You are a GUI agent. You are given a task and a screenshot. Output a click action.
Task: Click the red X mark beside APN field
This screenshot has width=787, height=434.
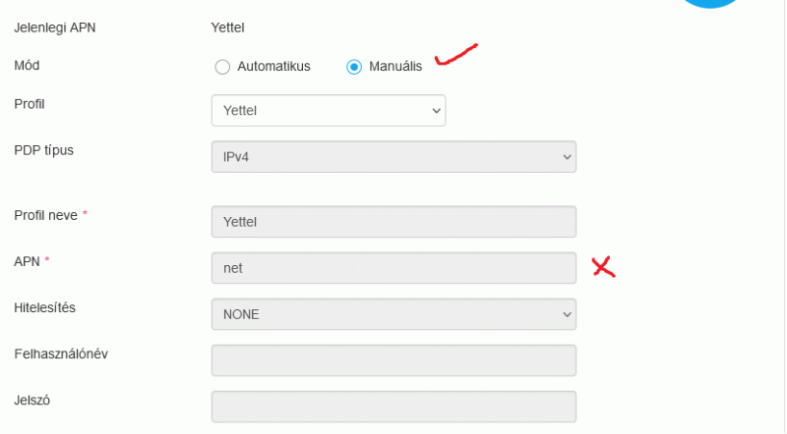coord(602,266)
